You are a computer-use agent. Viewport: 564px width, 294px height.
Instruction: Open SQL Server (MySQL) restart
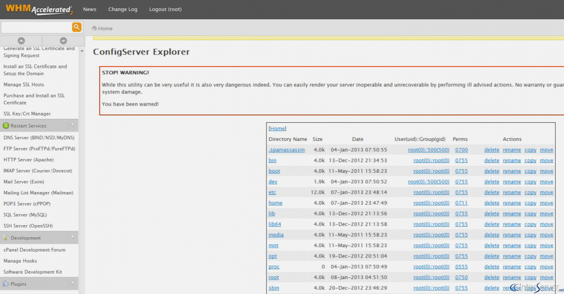[25, 215]
